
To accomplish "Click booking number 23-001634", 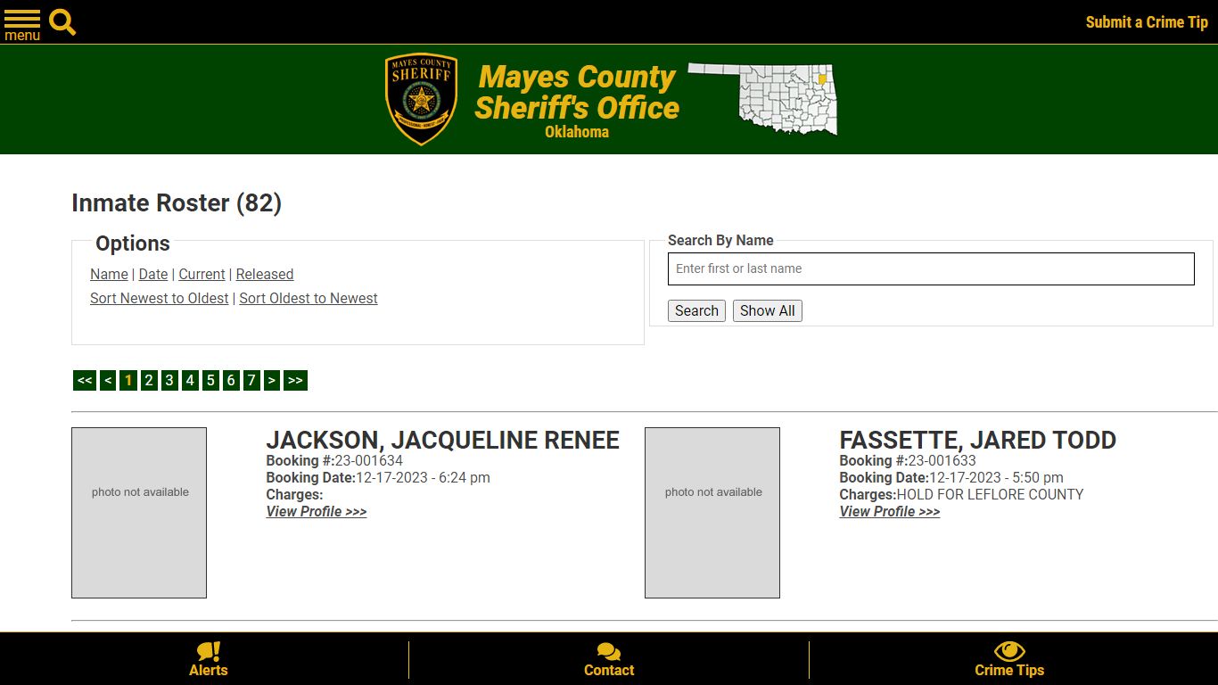I will (369, 460).
